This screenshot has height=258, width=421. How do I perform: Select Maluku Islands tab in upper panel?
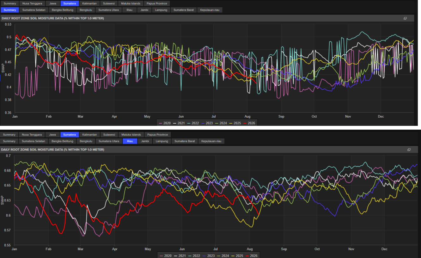tap(131, 3)
